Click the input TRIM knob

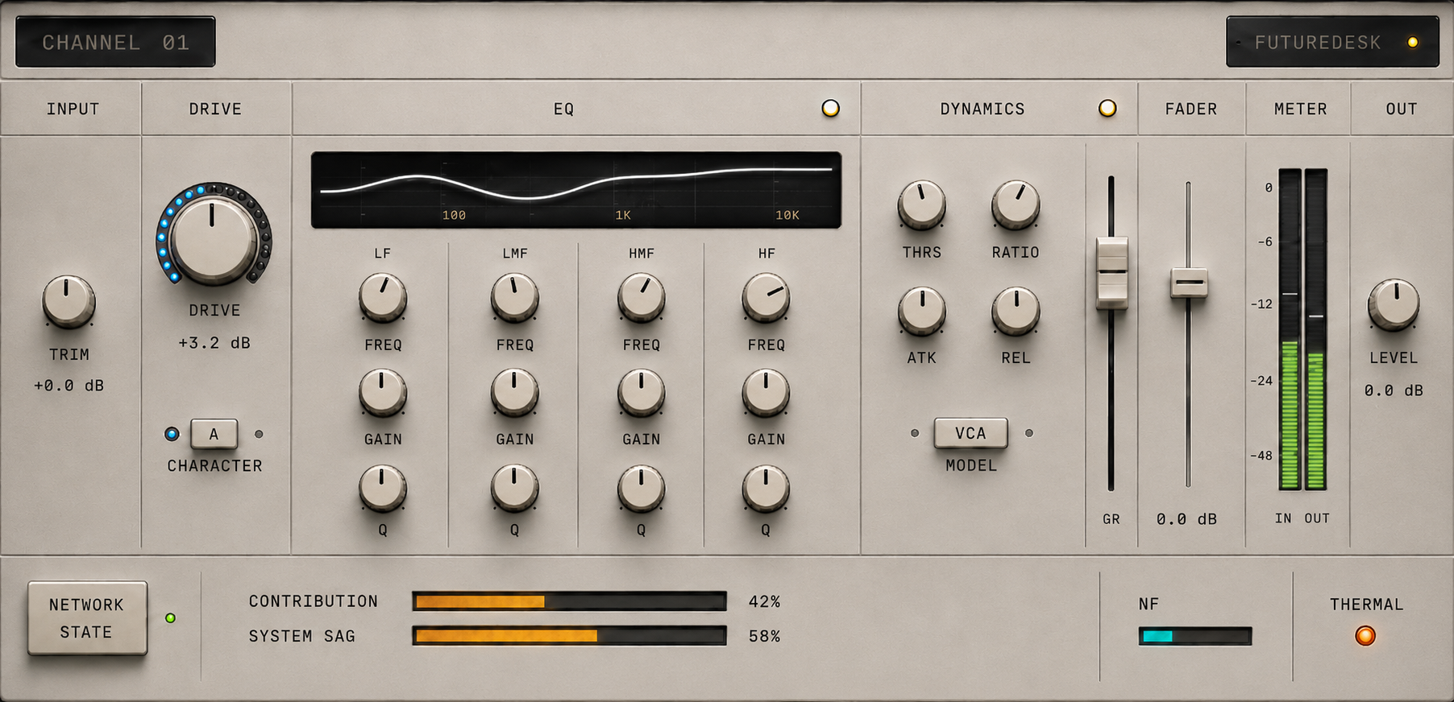69,301
